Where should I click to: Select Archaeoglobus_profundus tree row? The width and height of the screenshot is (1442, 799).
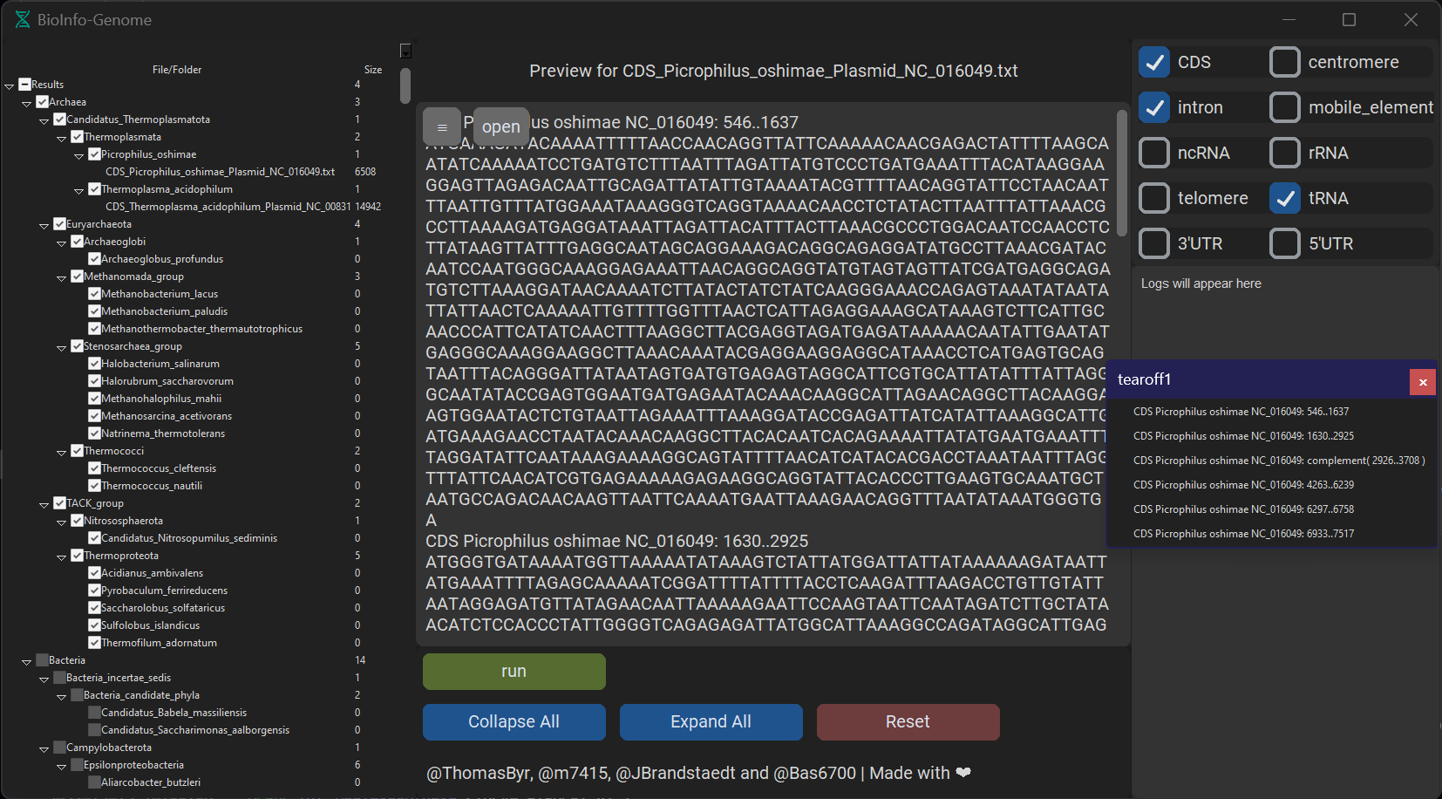point(162,259)
